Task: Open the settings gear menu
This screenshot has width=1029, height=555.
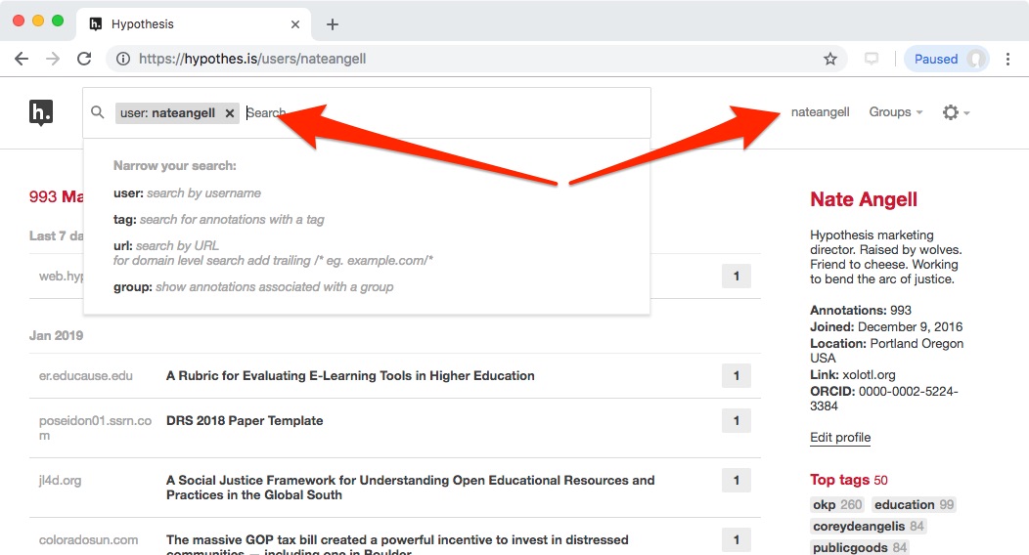Action: pos(955,112)
